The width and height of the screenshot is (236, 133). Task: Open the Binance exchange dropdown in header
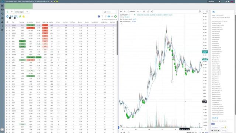214,1
